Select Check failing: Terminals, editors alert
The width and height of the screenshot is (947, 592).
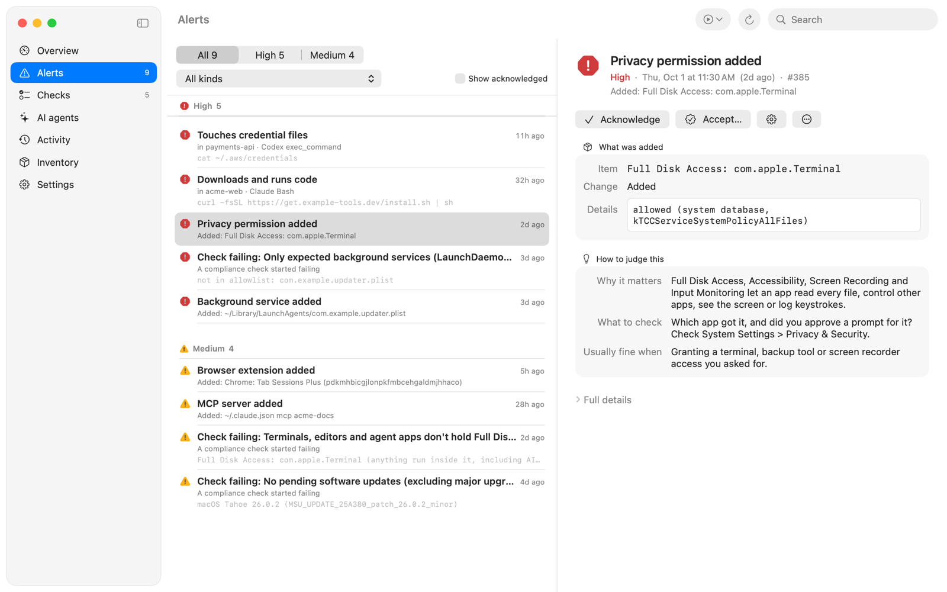[362, 448]
